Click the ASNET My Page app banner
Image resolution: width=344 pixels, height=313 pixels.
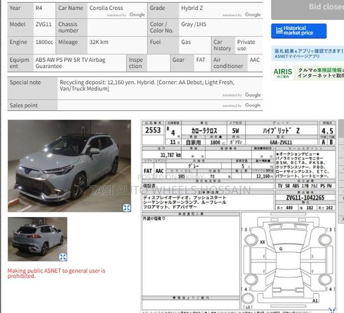tap(307, 53)
